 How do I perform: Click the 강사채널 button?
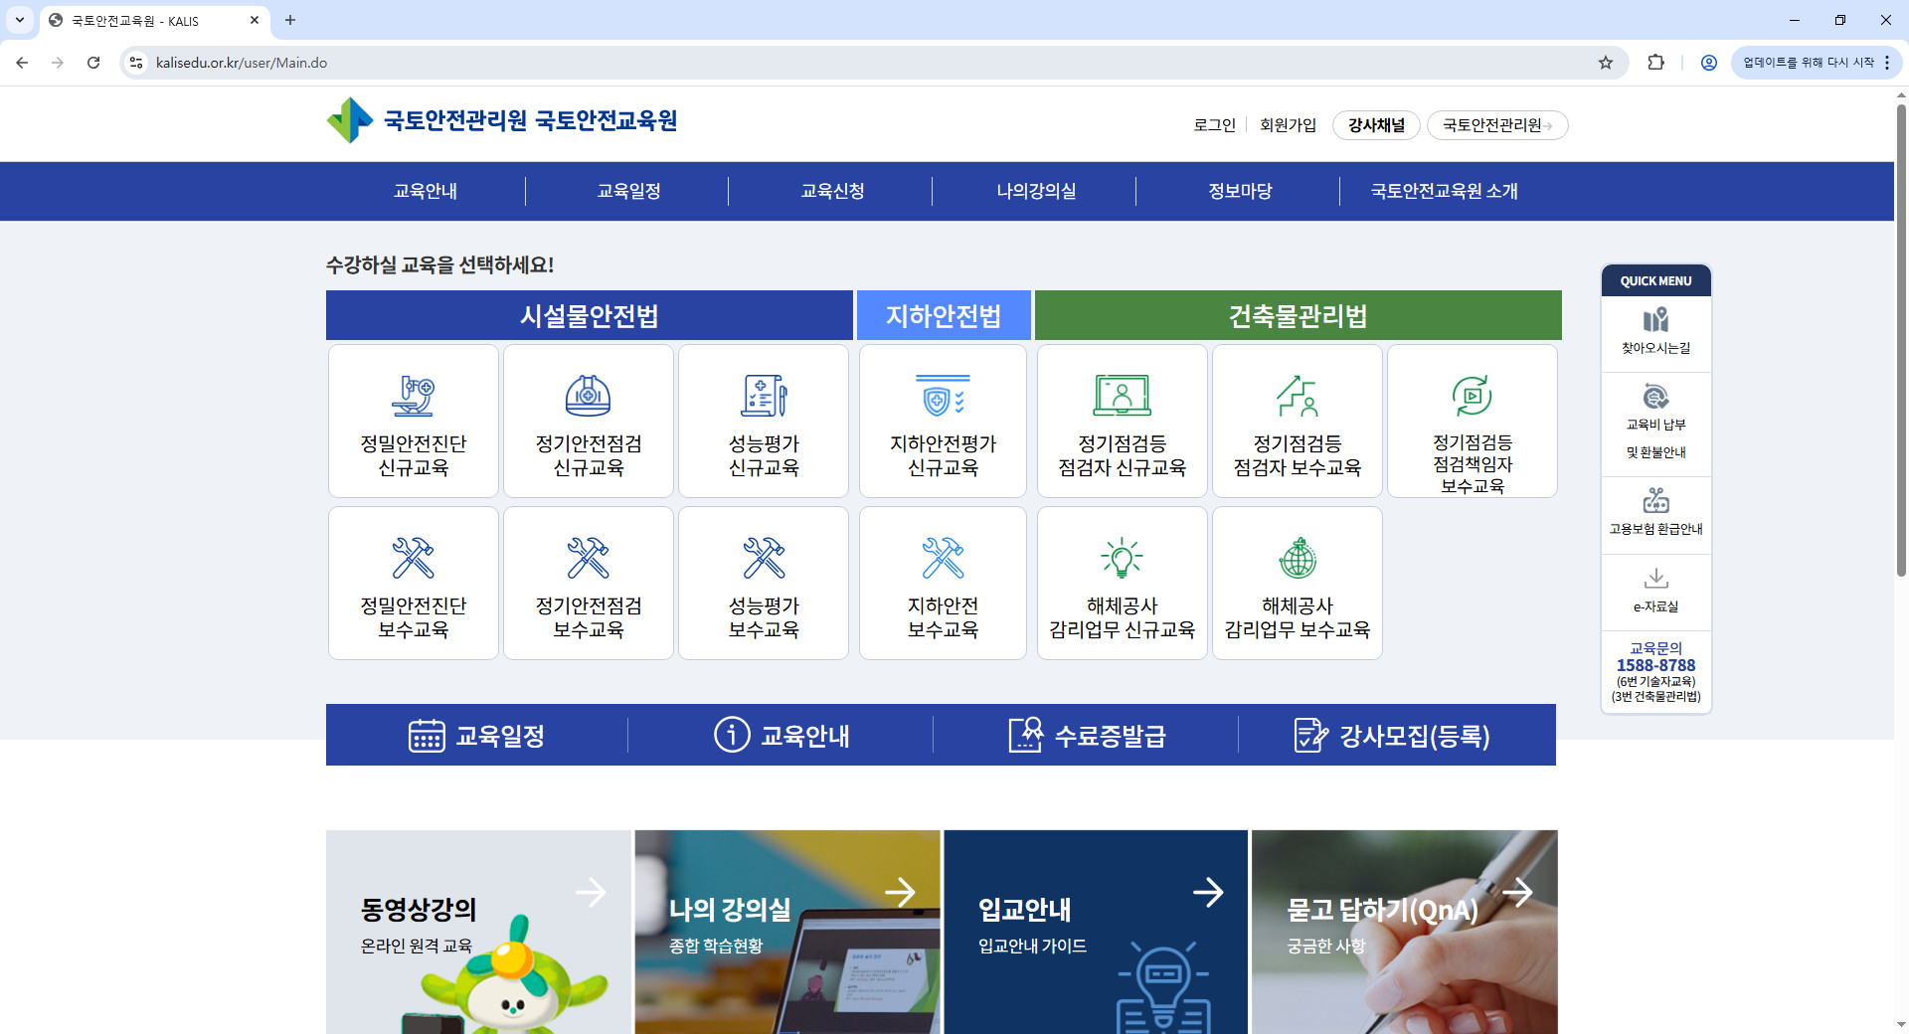click(x=1376, y=124)
